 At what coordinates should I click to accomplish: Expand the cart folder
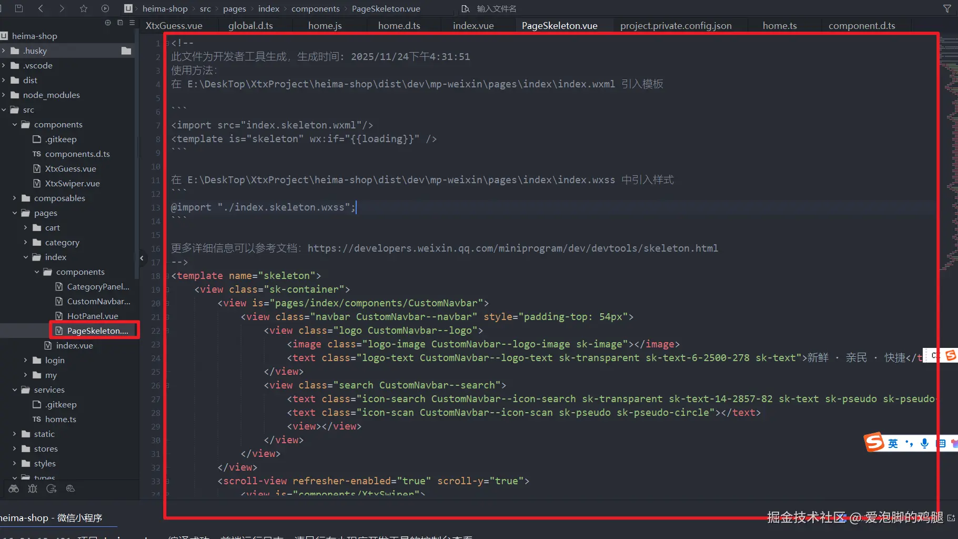click(x=26, y=227)
